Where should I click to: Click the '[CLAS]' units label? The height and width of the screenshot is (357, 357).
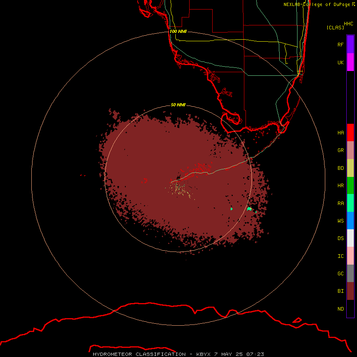(x=335, y=27)
